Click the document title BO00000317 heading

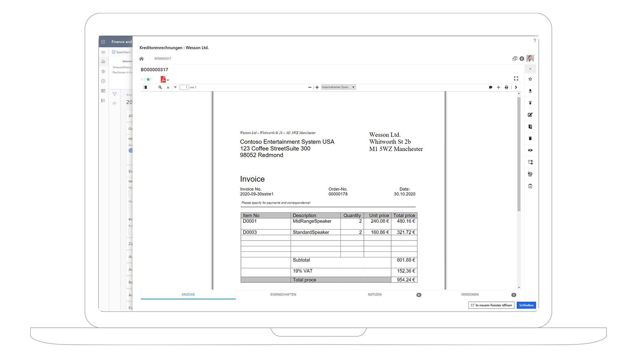[x=154, y=70]
